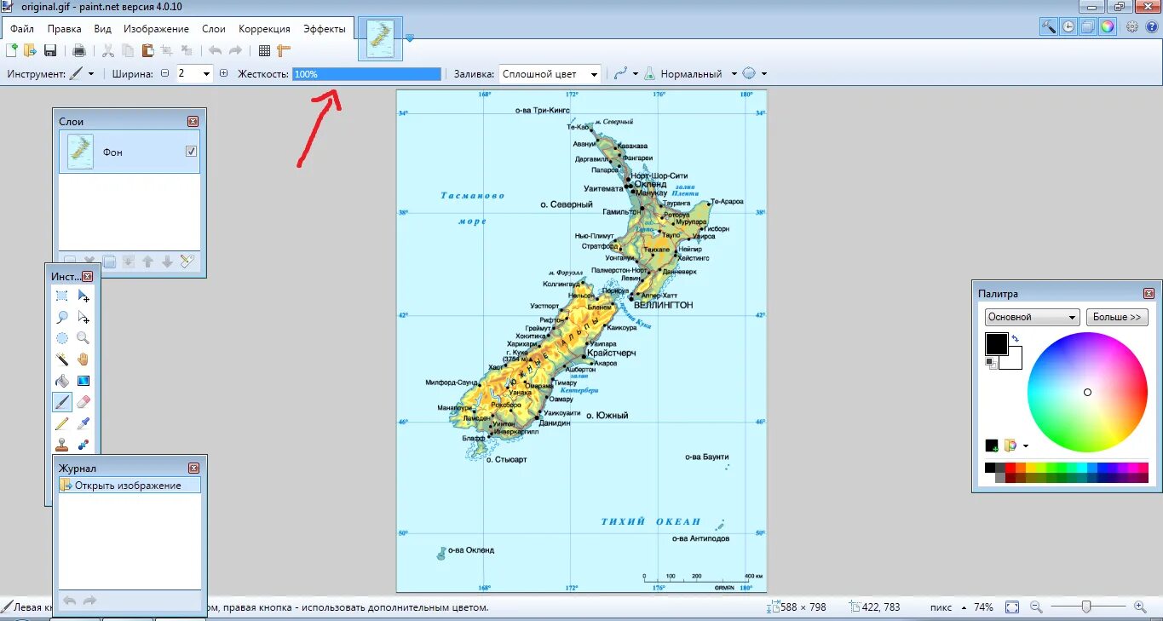Select the Gradient tool

click(x=83, y=381)
